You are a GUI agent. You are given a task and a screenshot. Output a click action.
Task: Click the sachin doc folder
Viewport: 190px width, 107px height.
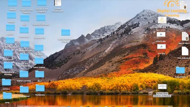(24, 30)
